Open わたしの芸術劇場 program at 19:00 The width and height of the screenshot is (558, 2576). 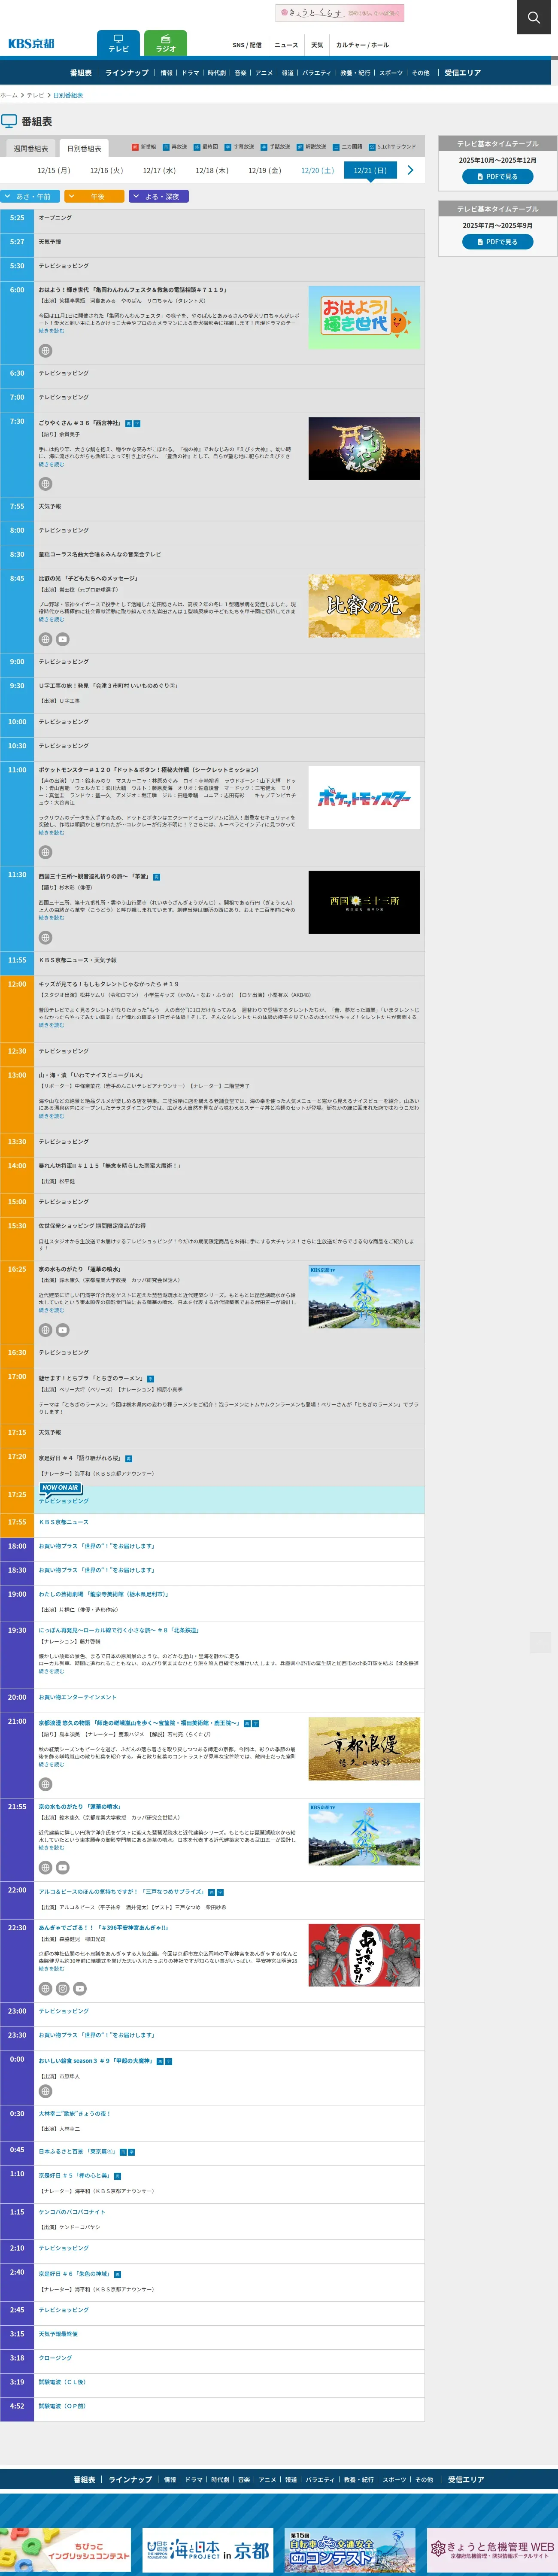pyautogui.click(x=103, y=1594)
